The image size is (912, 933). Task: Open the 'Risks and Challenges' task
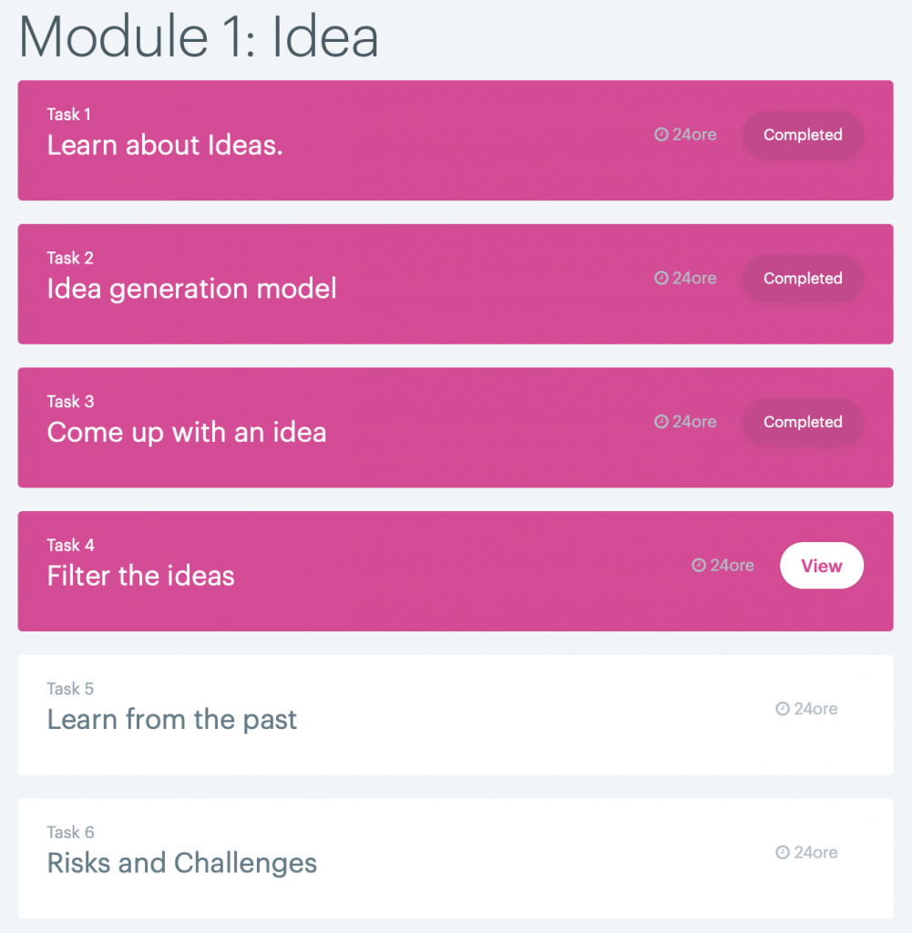(182, 863)
